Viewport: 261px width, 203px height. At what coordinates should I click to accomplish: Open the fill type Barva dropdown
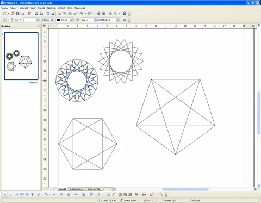click(x=95, y=20)
